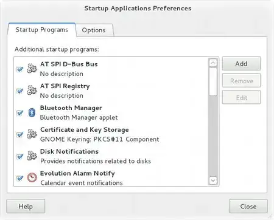Switch to the Options tab

click(94, 30)
